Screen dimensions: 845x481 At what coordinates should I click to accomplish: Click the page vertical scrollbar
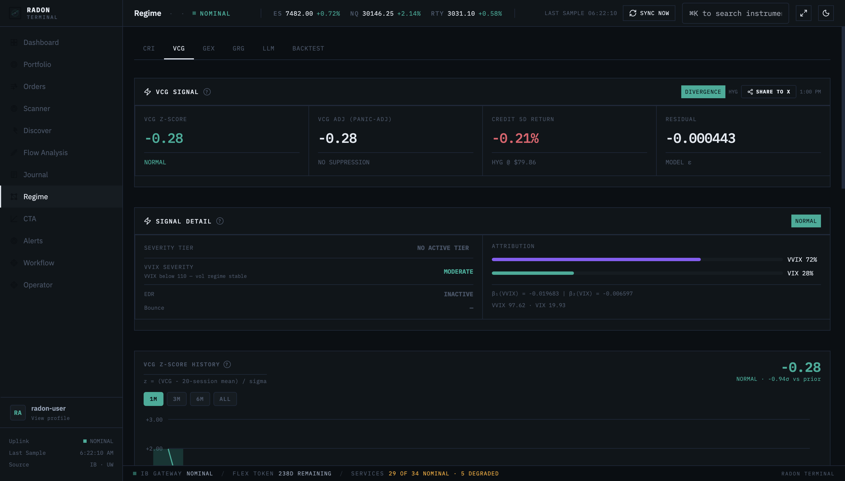pos(843,107)
